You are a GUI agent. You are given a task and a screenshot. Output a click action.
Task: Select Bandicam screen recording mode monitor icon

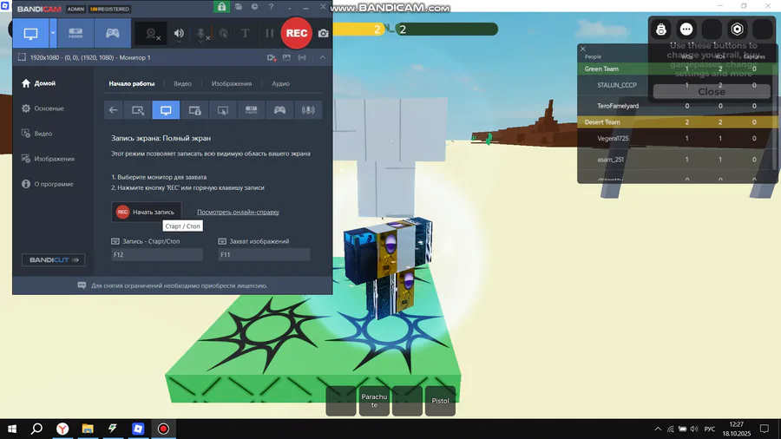[30, 33]
